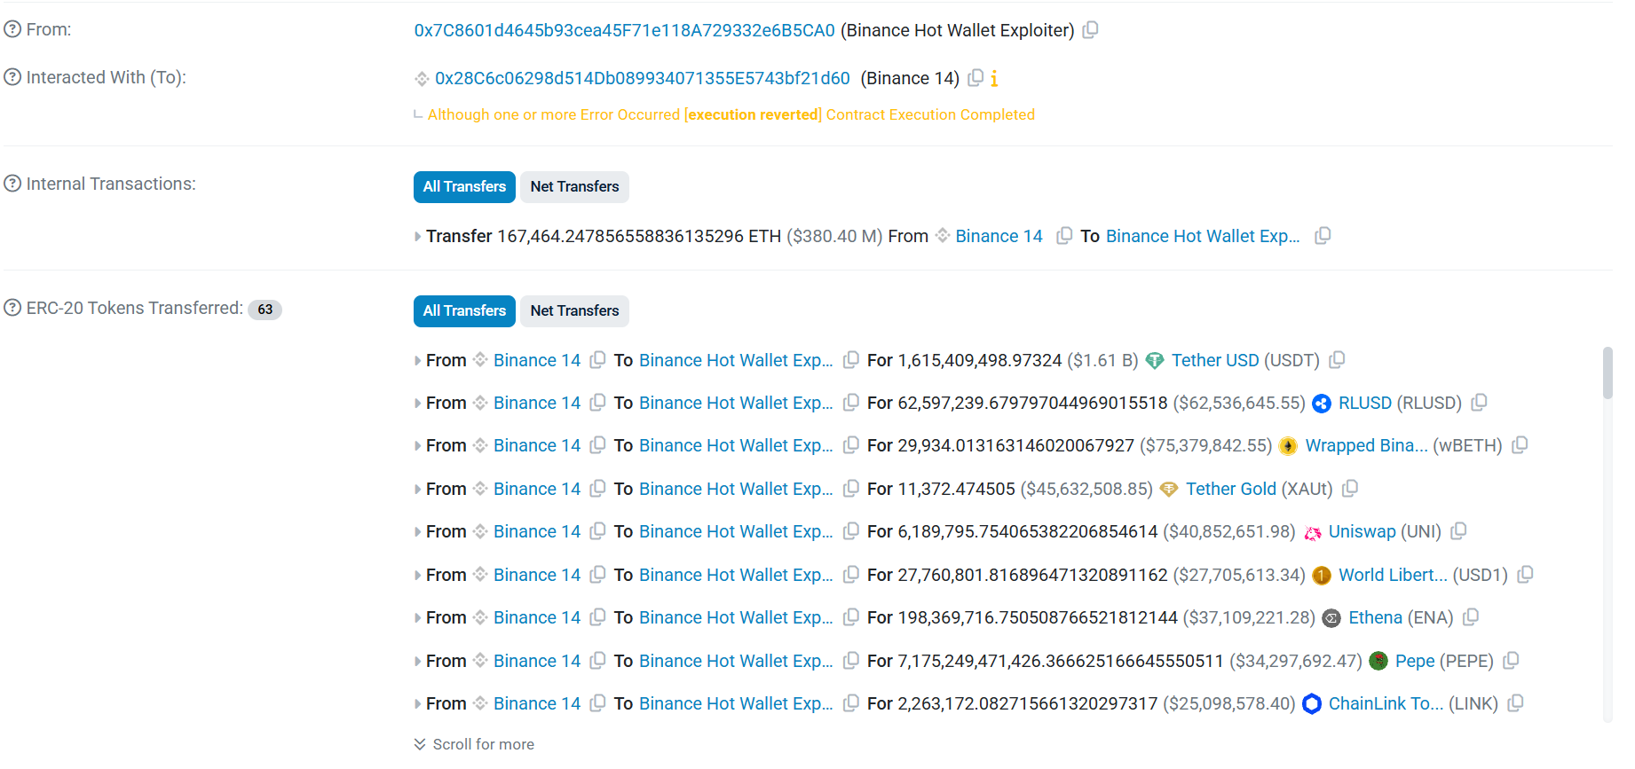Expand the PEPE transfer row arrow

pos(418,662)
